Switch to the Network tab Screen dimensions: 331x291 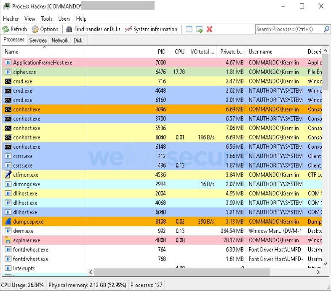(x=60, y=40)
